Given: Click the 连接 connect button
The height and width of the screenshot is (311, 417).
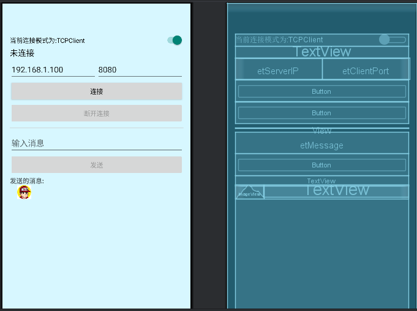Looking at the screenshot, I should (x=97, y=91).
